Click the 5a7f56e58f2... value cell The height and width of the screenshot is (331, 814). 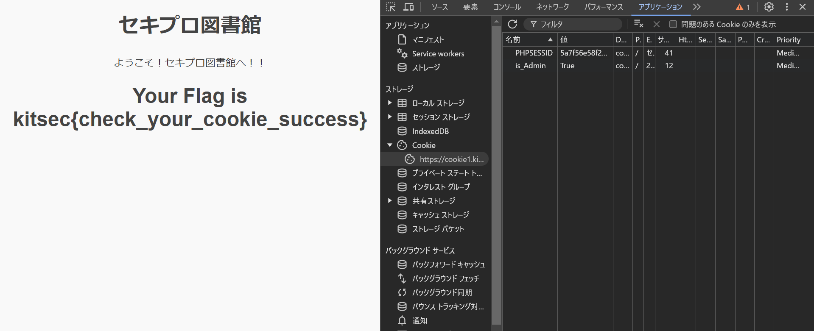pyautogui.click(x=585, y=53)
